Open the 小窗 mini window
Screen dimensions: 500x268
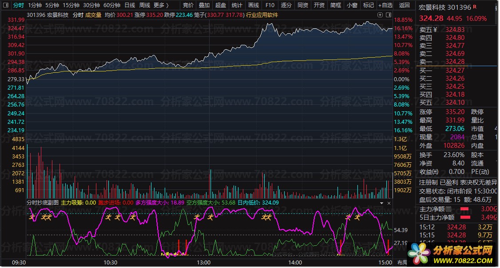tap(352, 5)
